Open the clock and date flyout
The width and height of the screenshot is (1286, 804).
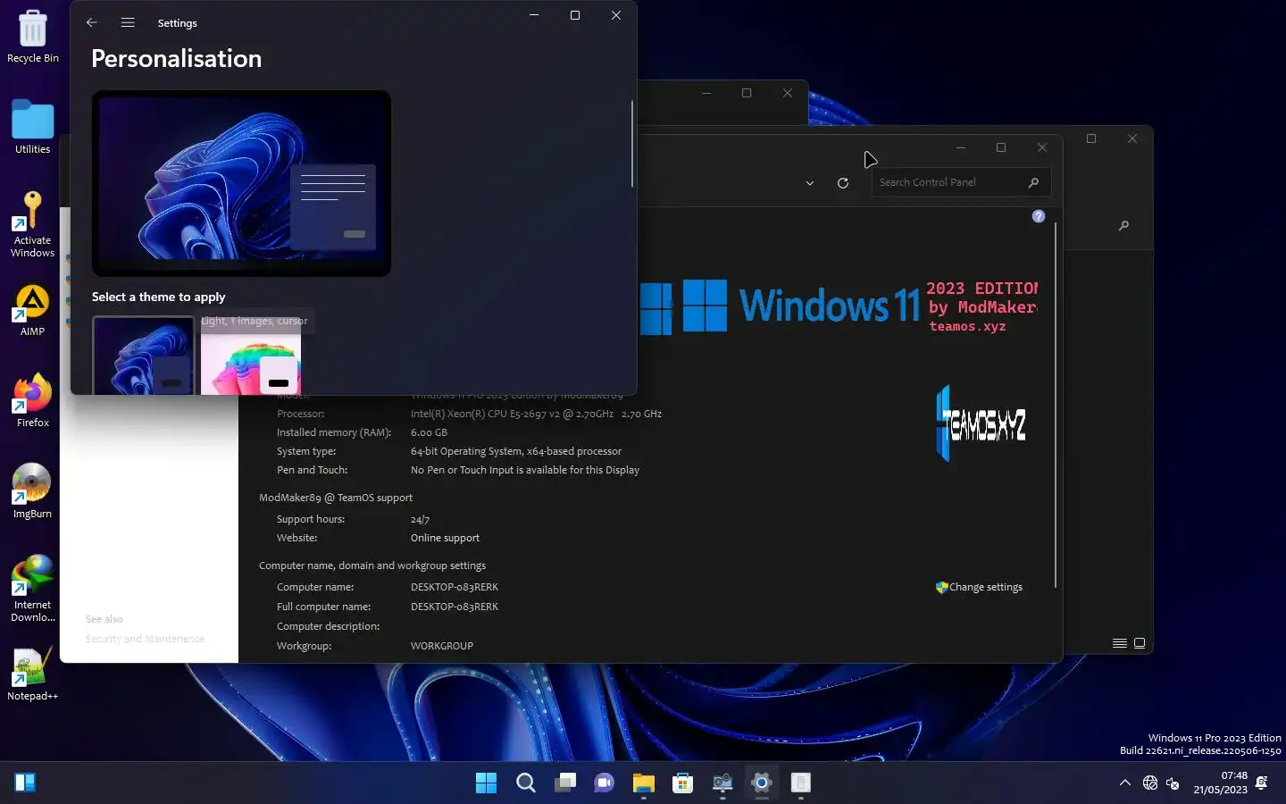tap(1220, 783)
